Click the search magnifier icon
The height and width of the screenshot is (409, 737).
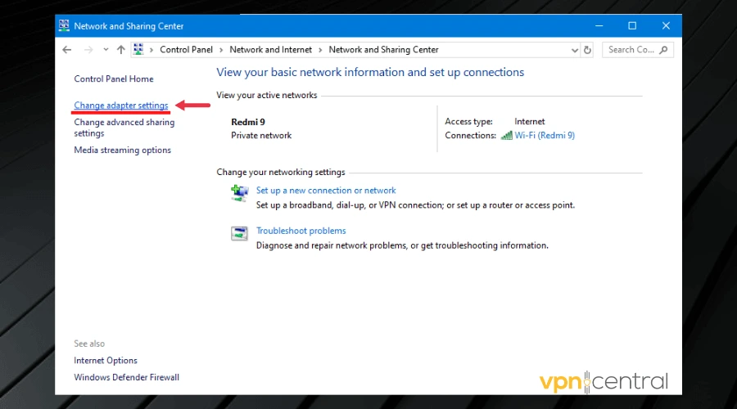(x=663, y=50)
